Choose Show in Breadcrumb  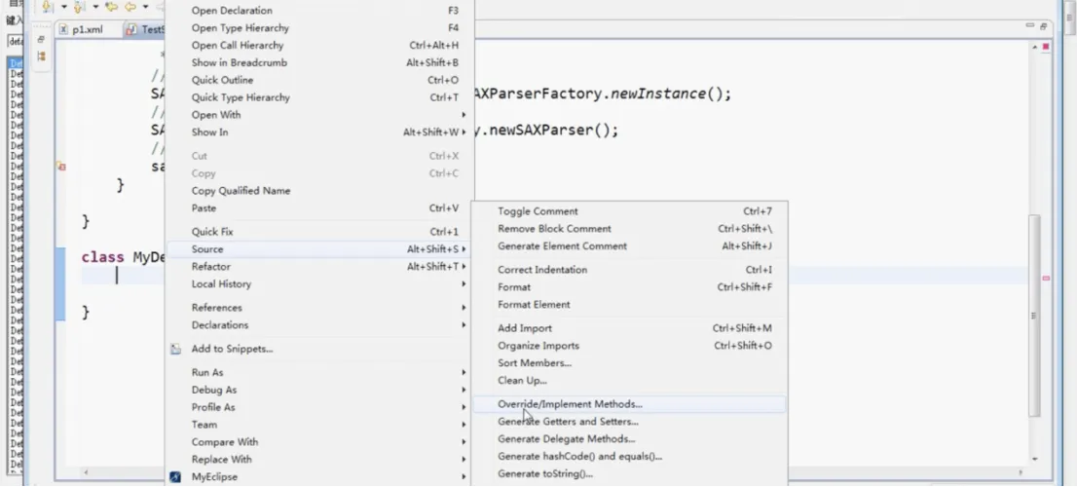[x=319, y=62]
